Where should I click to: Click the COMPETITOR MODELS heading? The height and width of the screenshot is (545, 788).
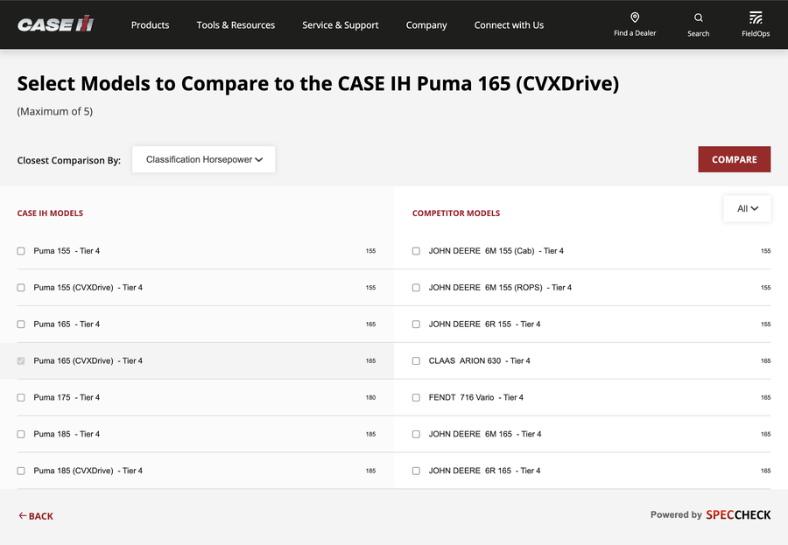[456, 213]
